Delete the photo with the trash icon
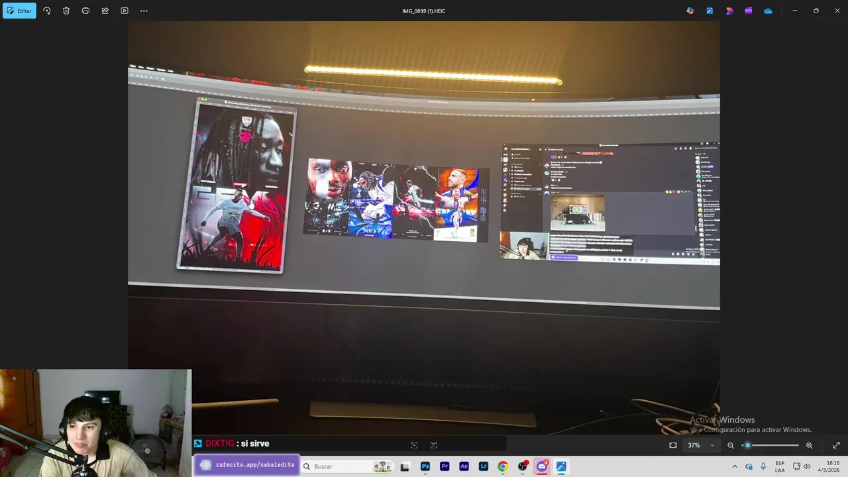 [x=66, y=11]
